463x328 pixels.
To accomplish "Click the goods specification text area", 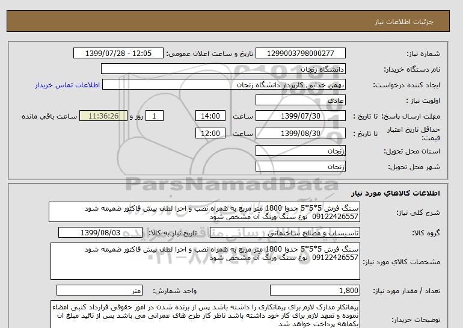I will click(205, 261).
